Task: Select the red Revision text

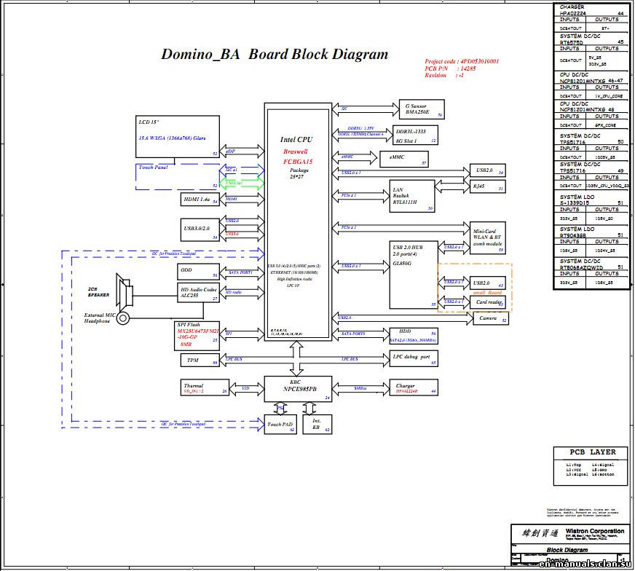Action: [x=444, y=75]
